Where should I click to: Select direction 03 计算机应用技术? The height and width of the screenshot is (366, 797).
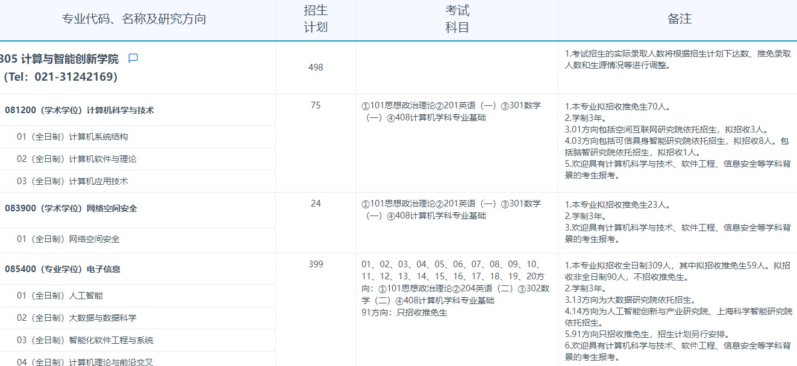tap(72, 181)
